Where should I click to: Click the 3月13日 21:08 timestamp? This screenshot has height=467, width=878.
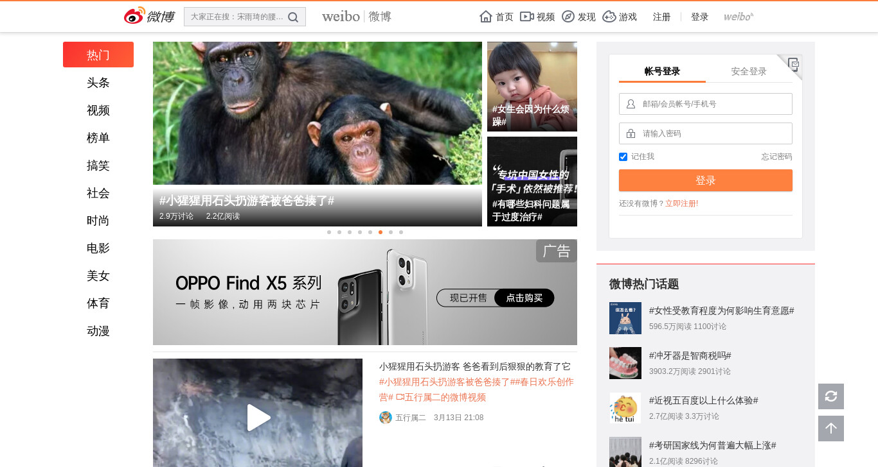click(458, 418)
